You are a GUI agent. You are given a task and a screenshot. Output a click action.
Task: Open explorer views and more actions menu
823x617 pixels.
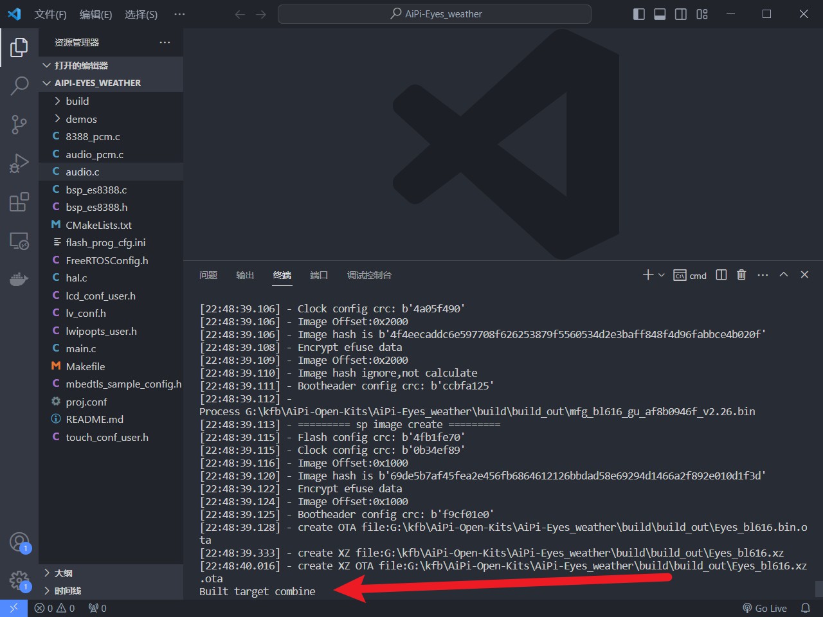tap(165, 42)
